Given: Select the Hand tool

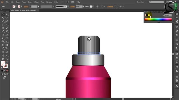Looking at the screenshot, I should click(3, 59).
